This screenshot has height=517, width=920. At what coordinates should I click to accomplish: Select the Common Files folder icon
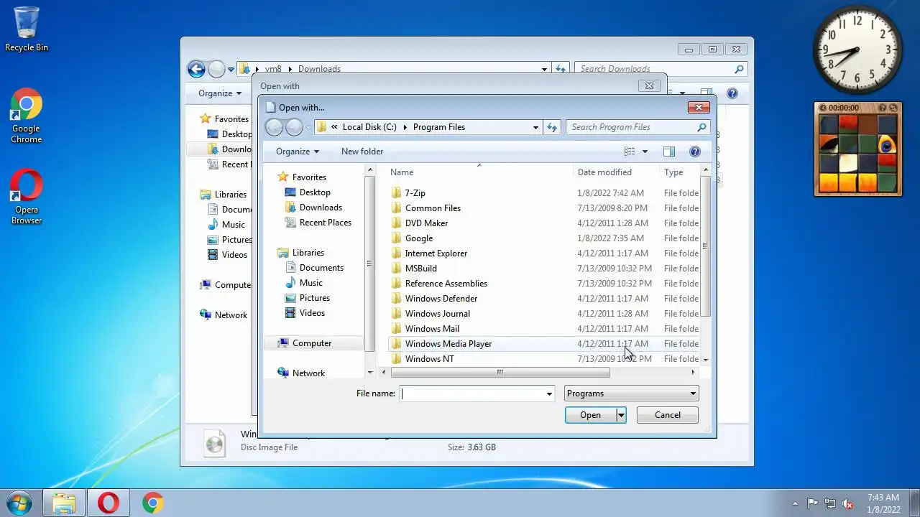tap(396, 208)
